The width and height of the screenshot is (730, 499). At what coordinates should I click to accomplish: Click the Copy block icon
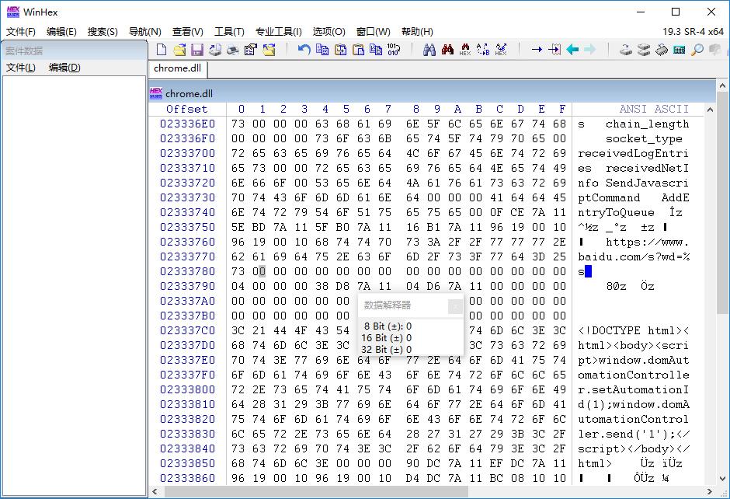click(x=322, y=50)
